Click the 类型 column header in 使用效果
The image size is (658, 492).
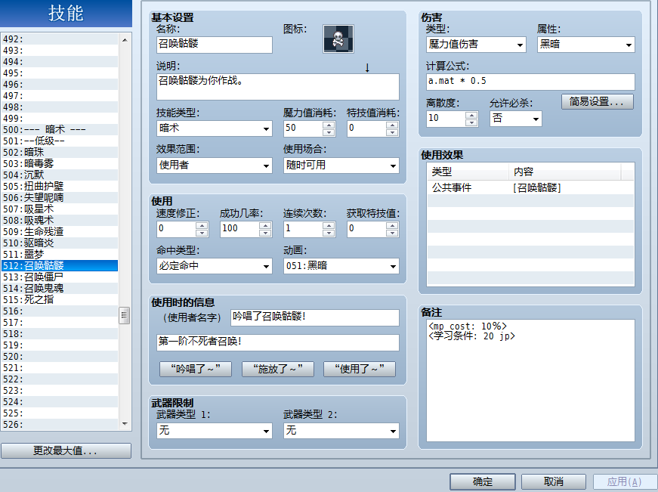coord(468,172)
